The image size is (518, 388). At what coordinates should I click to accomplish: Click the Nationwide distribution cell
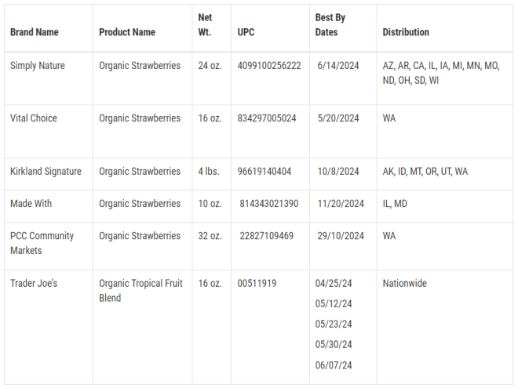coord(405,284)
